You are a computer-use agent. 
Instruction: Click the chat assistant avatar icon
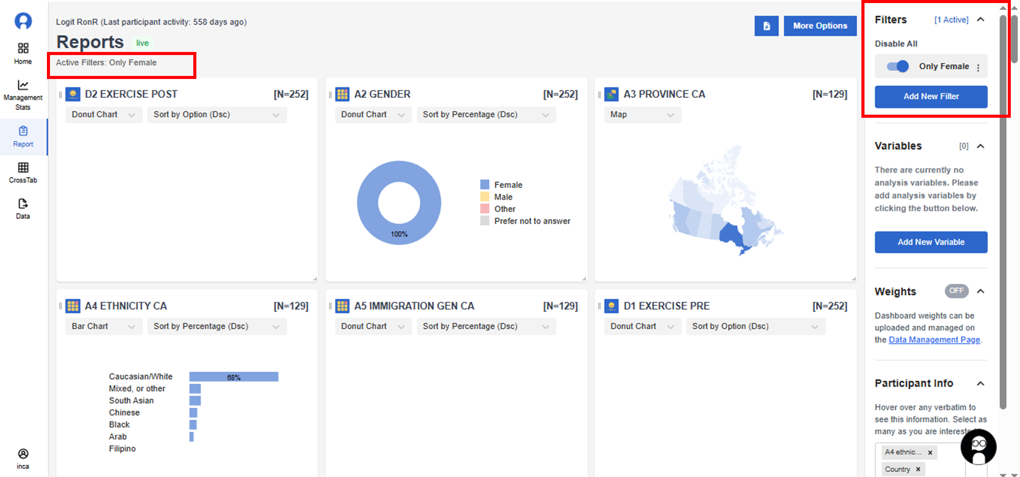978,446
